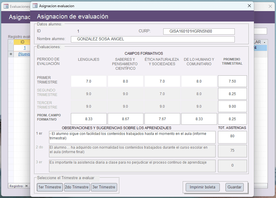This screenshot has height=198, width=276.
Task: Go to first record navigation icon
Action: click(26, 186)
